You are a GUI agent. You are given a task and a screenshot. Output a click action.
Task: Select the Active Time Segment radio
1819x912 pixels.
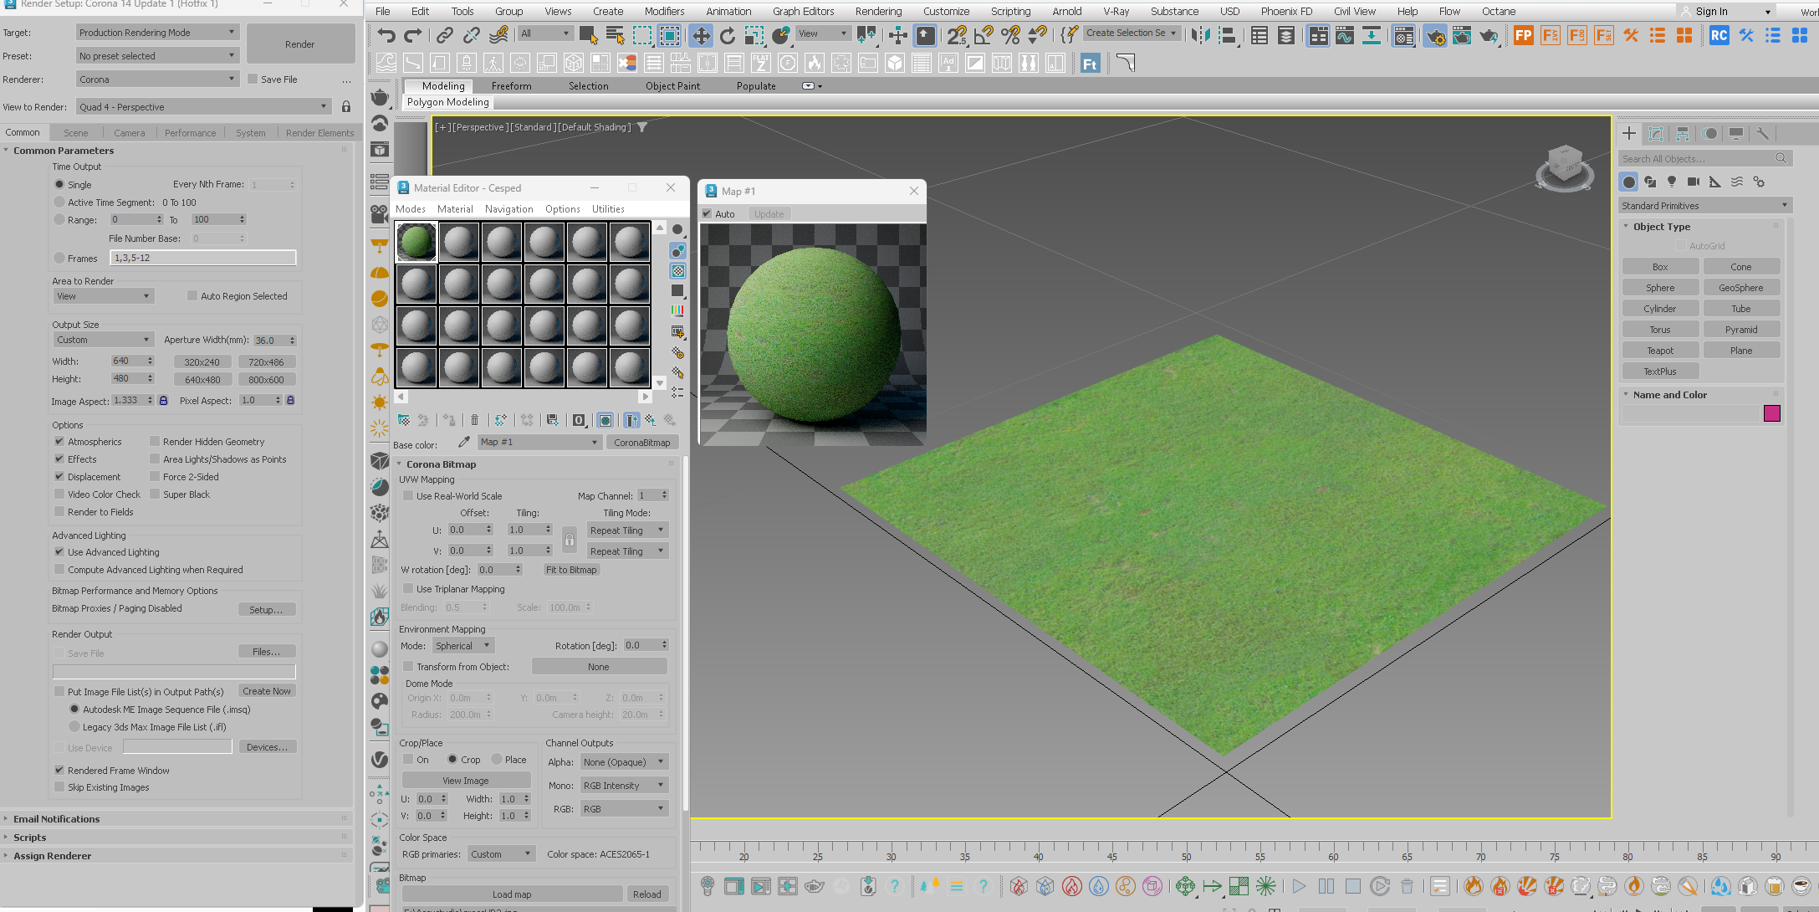click(x=59, y=202)
